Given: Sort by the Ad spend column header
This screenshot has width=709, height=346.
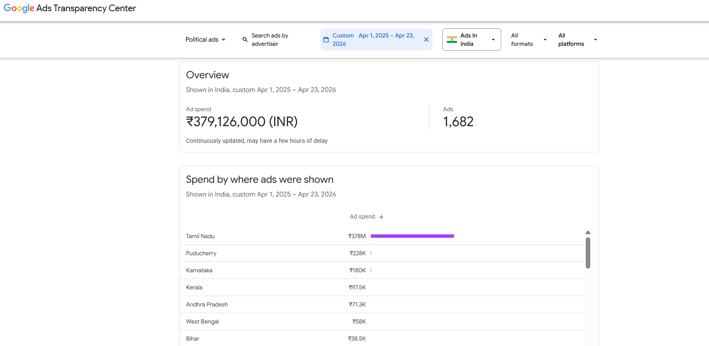Looking at the screenshot, I should tap(362, 217).
